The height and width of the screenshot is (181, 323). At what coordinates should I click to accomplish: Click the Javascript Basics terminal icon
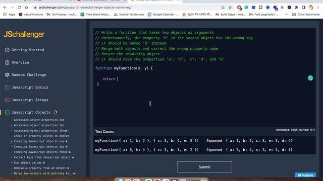(x=7, y=87)
